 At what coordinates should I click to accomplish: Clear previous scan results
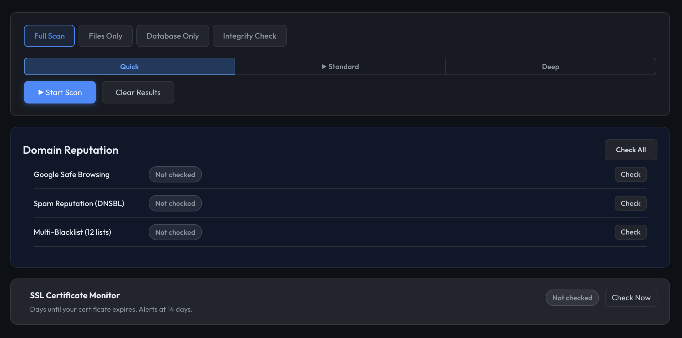click(138, 92)
